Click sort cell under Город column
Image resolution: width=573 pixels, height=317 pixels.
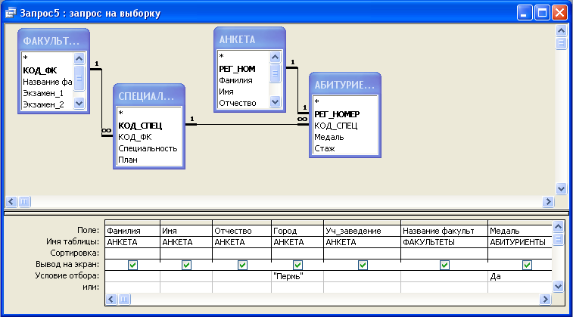[297, 253]
